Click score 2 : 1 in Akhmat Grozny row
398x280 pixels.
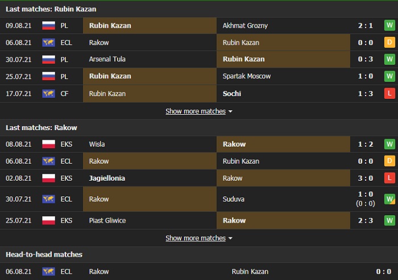366,26
